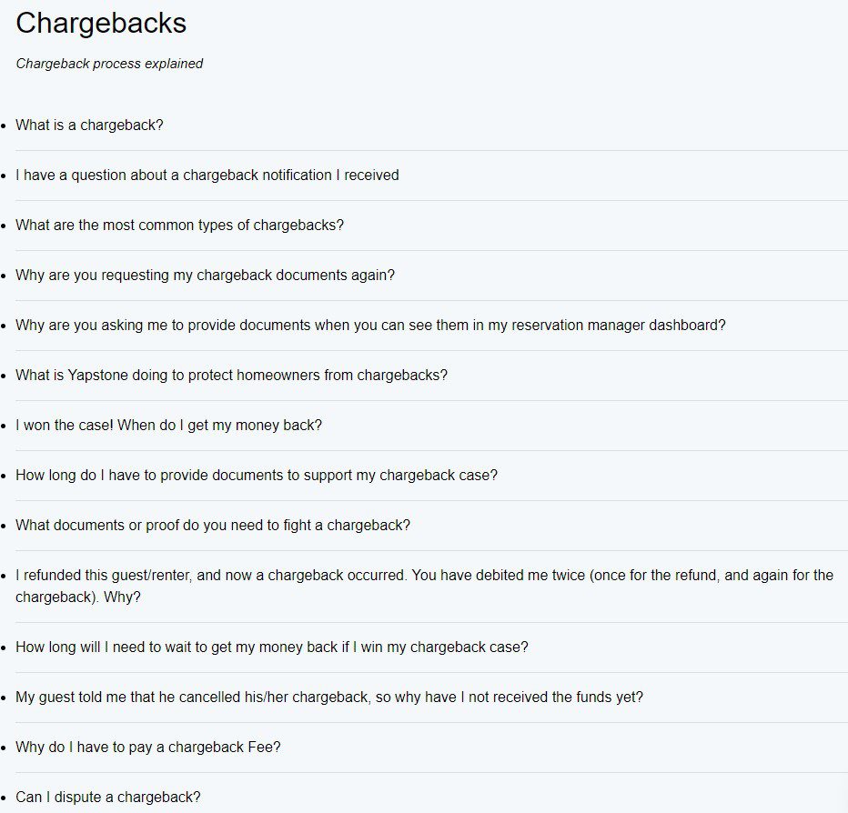Expand the guest cancelled chargeback question
This screenshot has height=813, width=848.
(x=329, y=698)
